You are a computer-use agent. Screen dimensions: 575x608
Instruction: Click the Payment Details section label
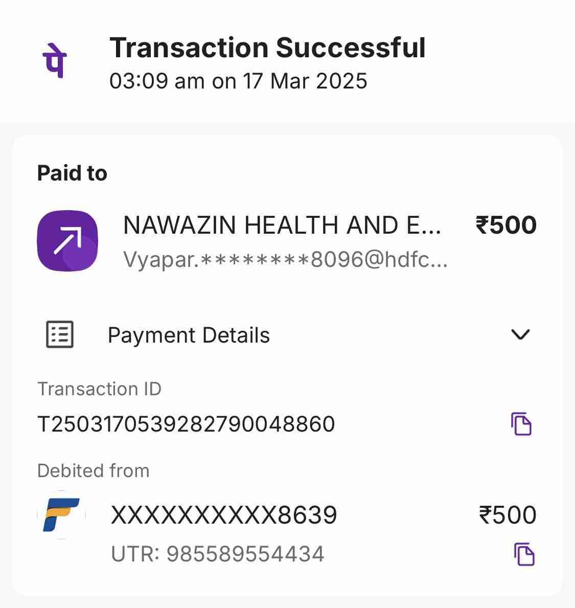189,335
